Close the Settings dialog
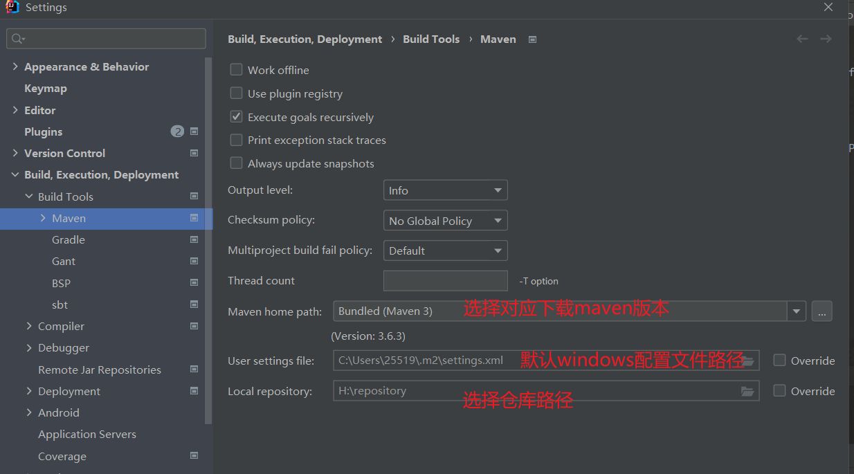Image resolution: width=854 pixels, height=474 pixels. [x=828, y=7]
